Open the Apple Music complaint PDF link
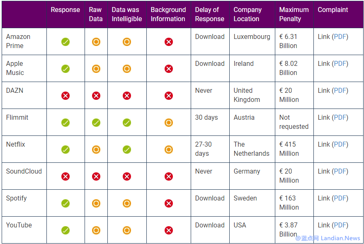The image size is (364, 244). 340,64
